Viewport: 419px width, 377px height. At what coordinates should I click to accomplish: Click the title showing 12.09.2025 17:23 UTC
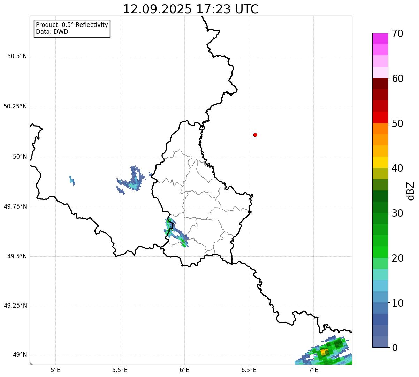click(191, 9)
